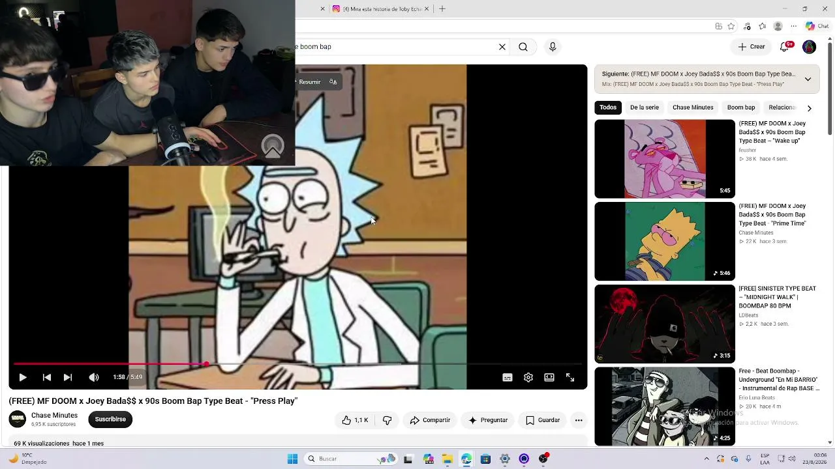Image resolution: width=835 pixels, height=469 pixels.
Task: Open the MIDNIGHT WALK beat thumbnail
Action: pos(665,324)
